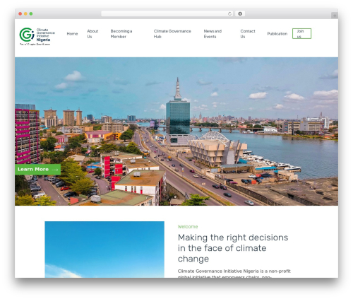Screen dimensions: 353x299
Task: Click the round icon beside the address bar
Action: pos(240,13)
